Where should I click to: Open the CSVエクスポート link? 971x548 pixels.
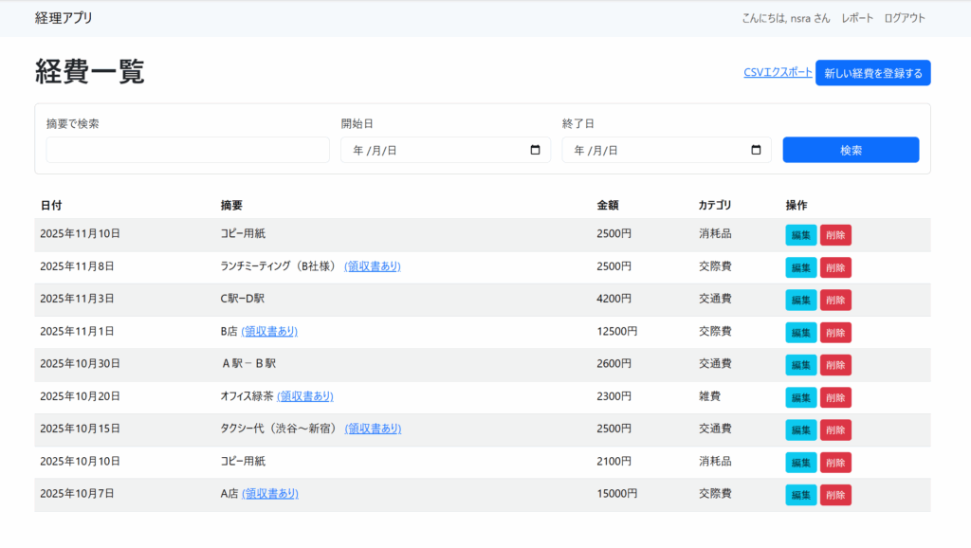click(x=778, y=72)
